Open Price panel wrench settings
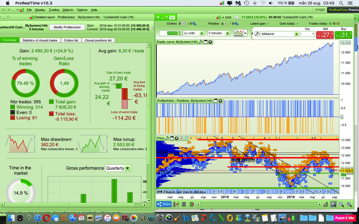The image size is (359, 224). pyautogui.click(x=167, y=138)
